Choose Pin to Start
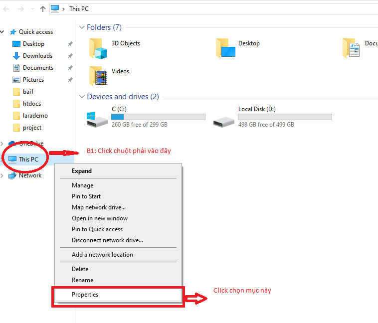The width and height of the screenshot is (378, 323). pyautogui.click(x=118, y=196)
